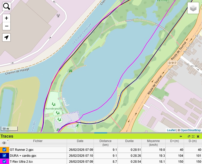Sort traces by Date column header
The width and height of the screenshot is (202, 164).
[80, 141]
